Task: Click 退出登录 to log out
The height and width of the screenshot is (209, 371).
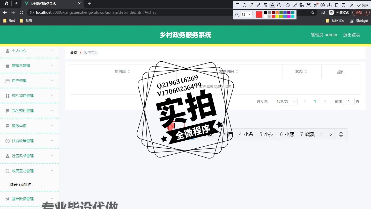Action: 352,35
